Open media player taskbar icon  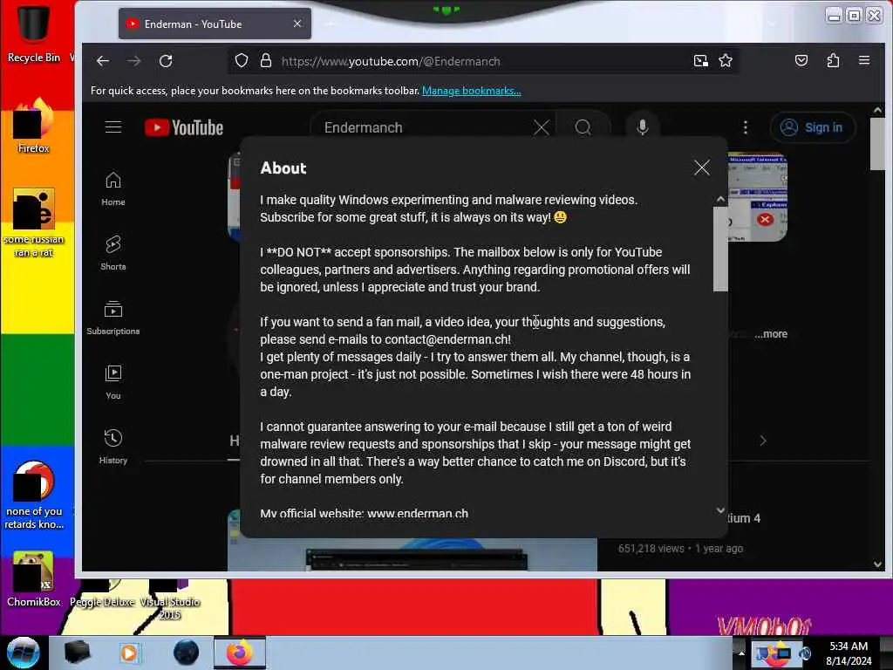coord(130,653)
